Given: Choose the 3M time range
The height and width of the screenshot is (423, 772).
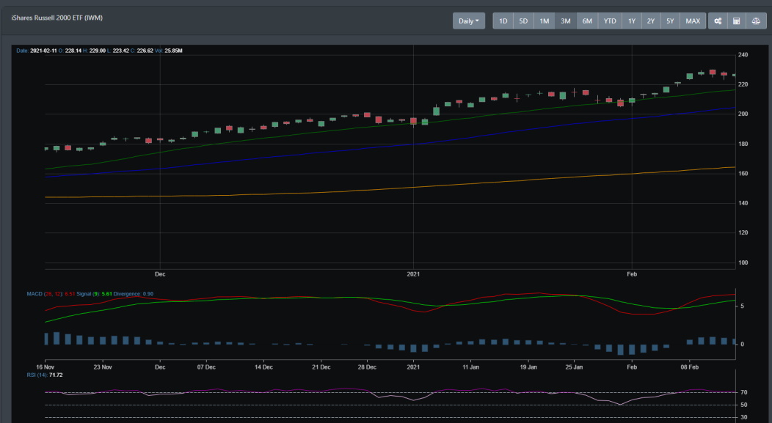Looking at the screenshot, I should [566, 21].
